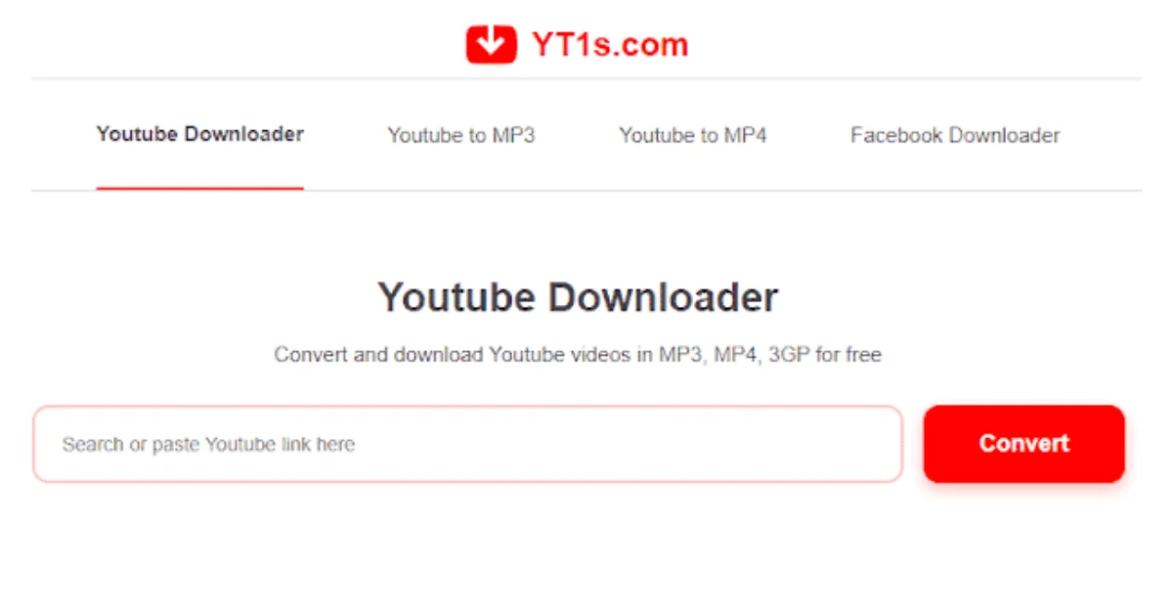Open the Facebook video downloader page link
The height and width of the screenshot is (614, 1173).
coord(955,135)
